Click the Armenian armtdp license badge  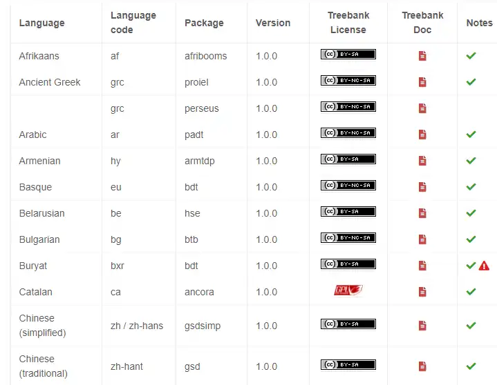[348, 159]
